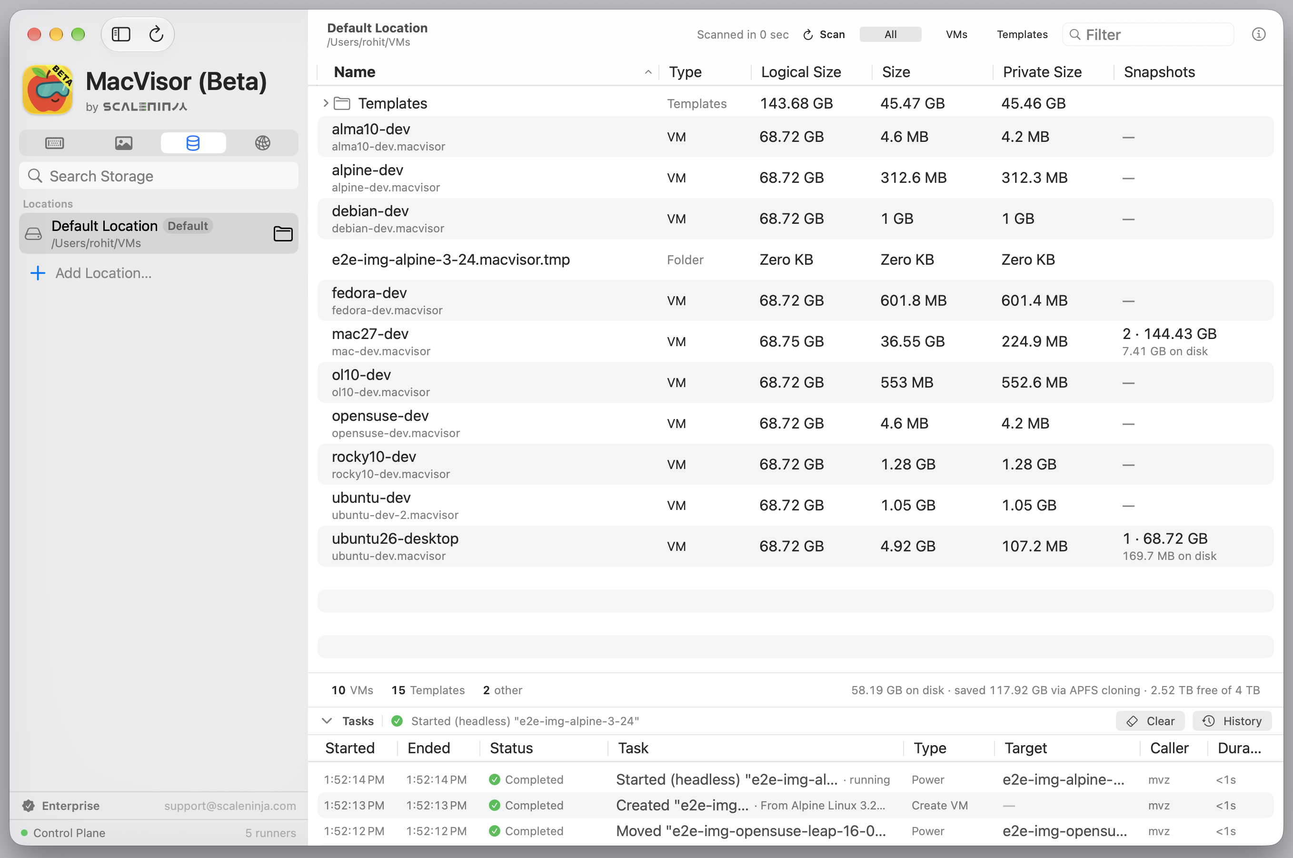
Task: Click the MacVisor apple app logo
Action: [x=48, y=89]
